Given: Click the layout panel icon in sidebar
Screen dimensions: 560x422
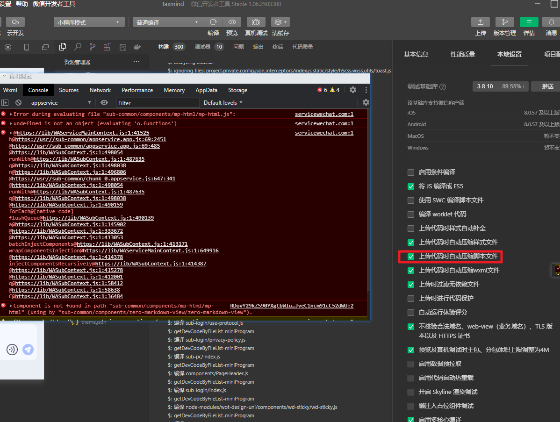Looking at the screenshot, I should coord(123,47).
